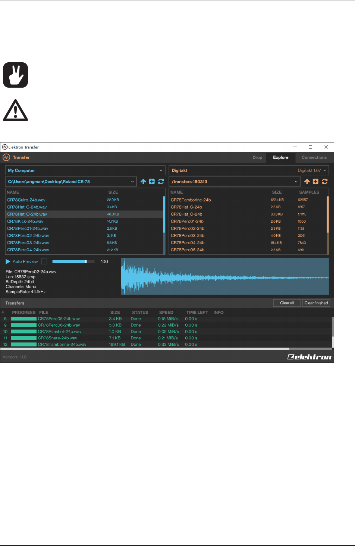This screenshot has height=546, width=355.
Task: Minimize the Elektron Transfer window
Action: click(295, 147)
